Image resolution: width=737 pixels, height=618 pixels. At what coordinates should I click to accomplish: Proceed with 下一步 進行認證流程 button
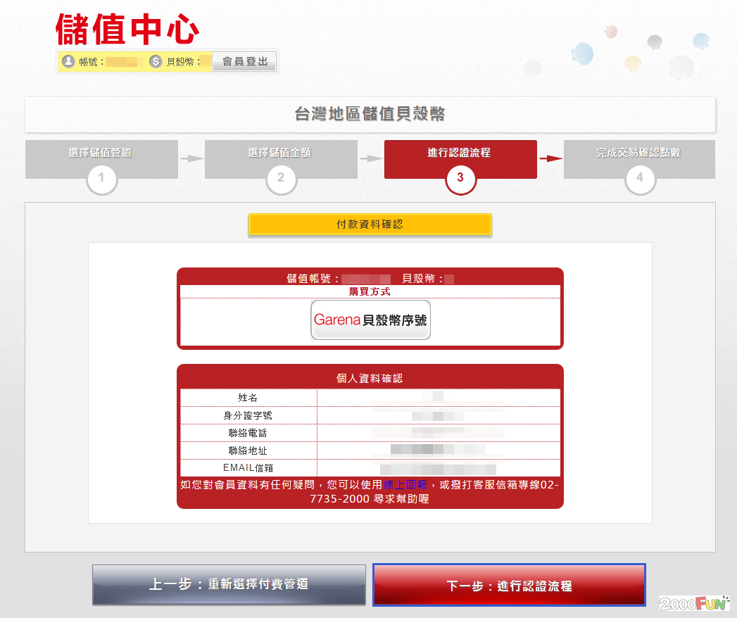tap(509, 585)
